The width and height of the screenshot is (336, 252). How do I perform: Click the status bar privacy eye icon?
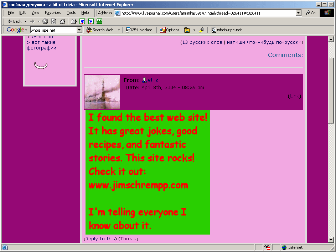pos(267,247)
